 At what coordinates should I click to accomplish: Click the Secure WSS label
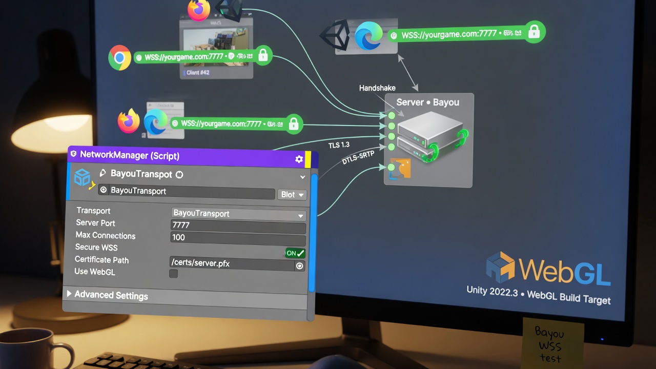click(x=96, y=247)
